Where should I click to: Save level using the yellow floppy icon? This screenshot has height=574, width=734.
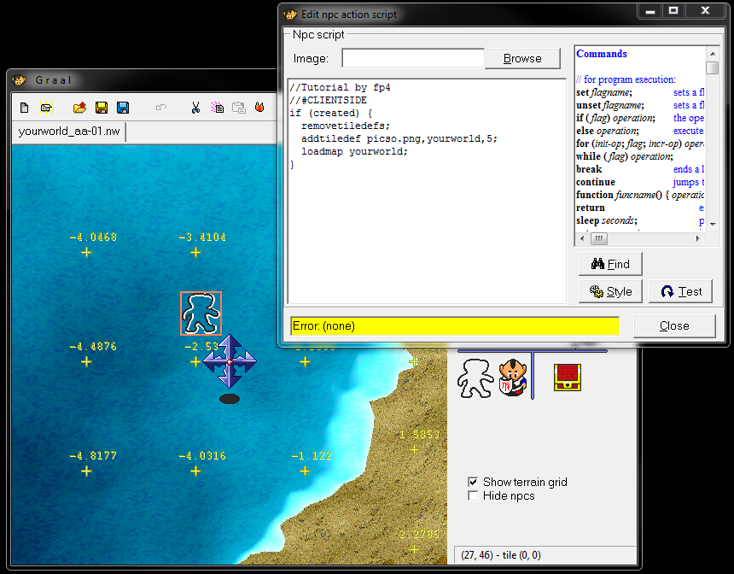point(102,108)
